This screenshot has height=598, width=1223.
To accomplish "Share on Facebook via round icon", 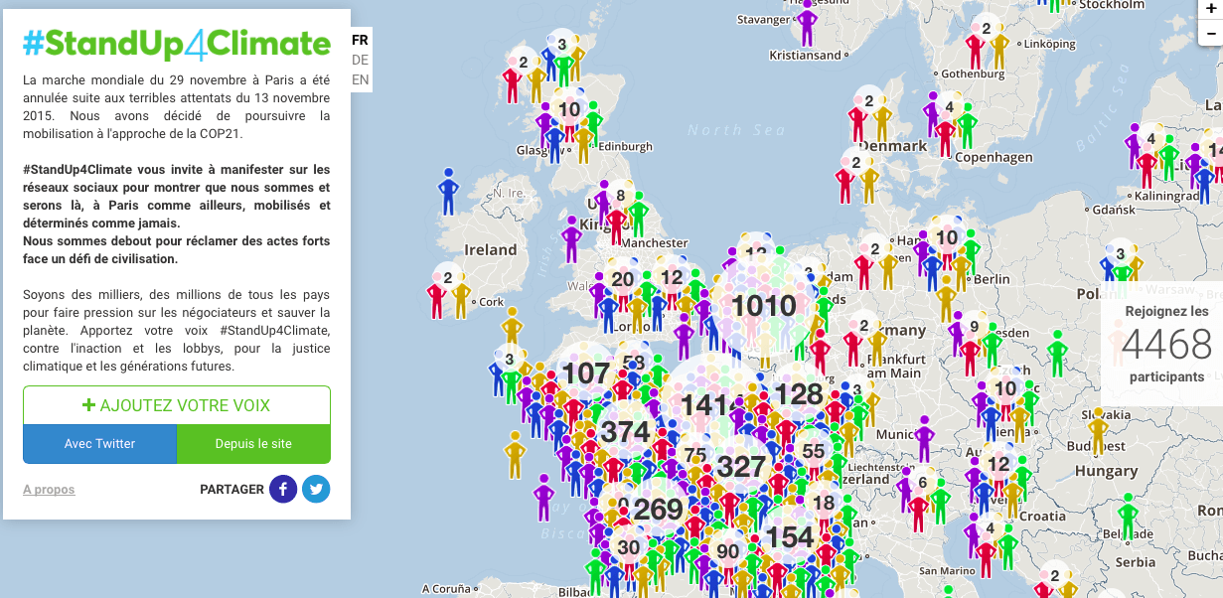I will pos(283,489).
